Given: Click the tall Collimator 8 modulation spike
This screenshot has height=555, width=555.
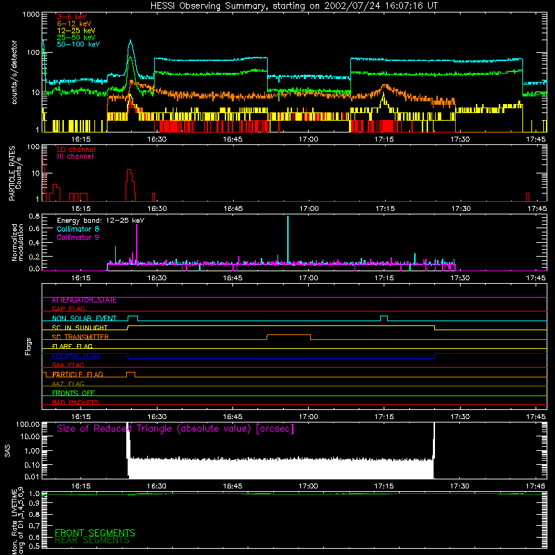Looking at the screenshot, I should coord(288,239).
